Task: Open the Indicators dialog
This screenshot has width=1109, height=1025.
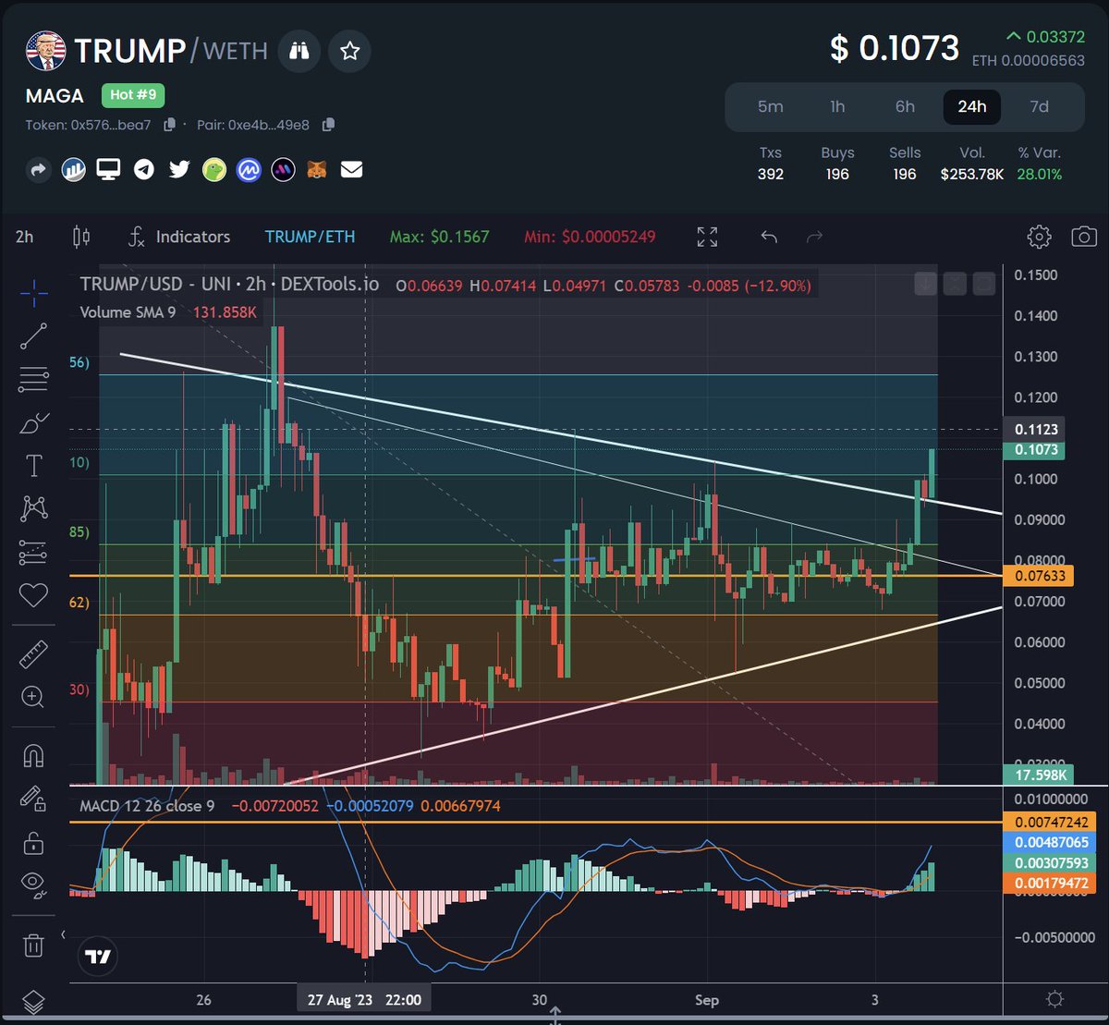Action: coord(179,237)
